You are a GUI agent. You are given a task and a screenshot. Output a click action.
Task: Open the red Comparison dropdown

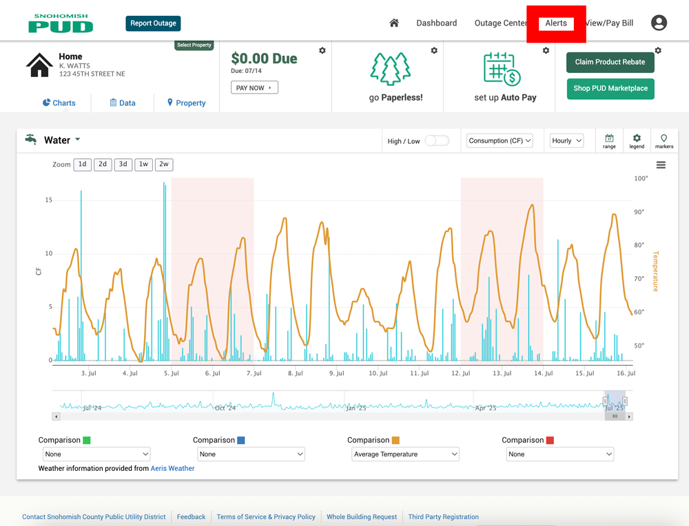[x=559, y=454]
